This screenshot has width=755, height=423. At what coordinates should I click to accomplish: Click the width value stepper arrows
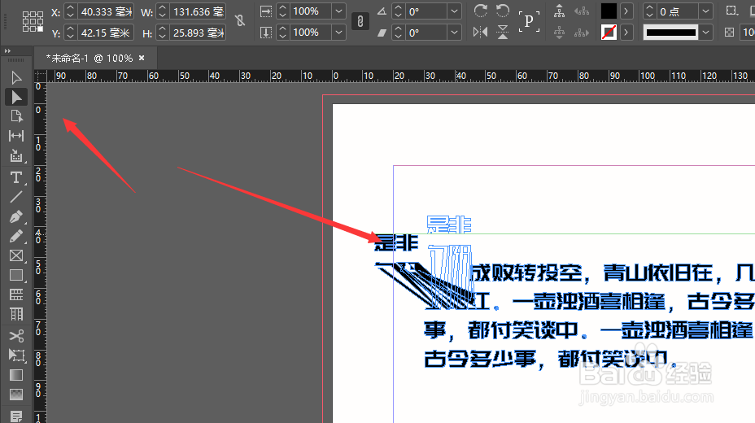(162, 11)
